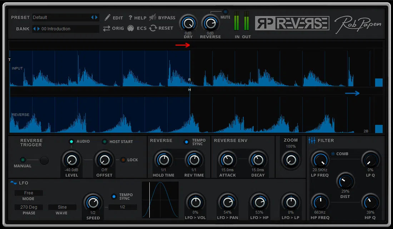Step to the next preset with the arrow

point(96,17)
